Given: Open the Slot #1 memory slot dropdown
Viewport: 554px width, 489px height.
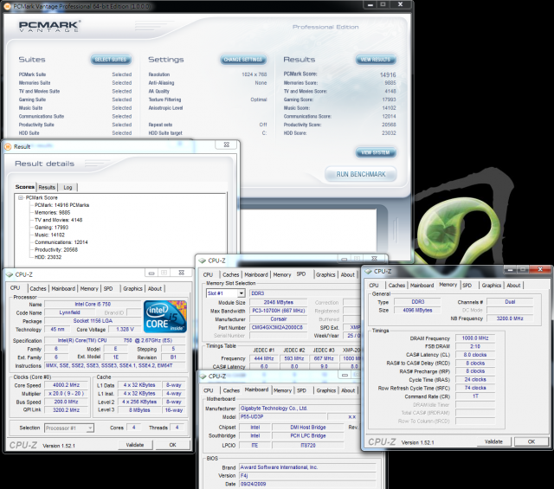Looking at the screenshot, I should pyautogui.click(x=242, y=293).
